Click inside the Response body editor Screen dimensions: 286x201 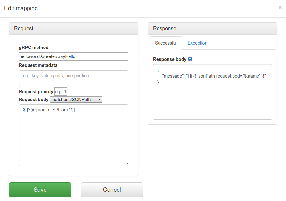[212, 91]
